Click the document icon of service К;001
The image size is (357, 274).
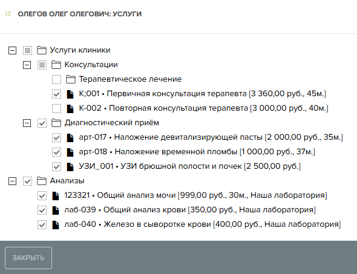click(x=70, y=94)
